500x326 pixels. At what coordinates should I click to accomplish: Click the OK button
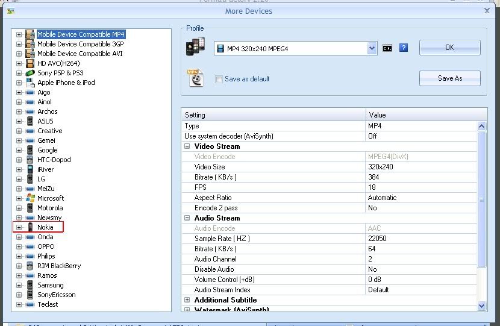tap(449, 48)
